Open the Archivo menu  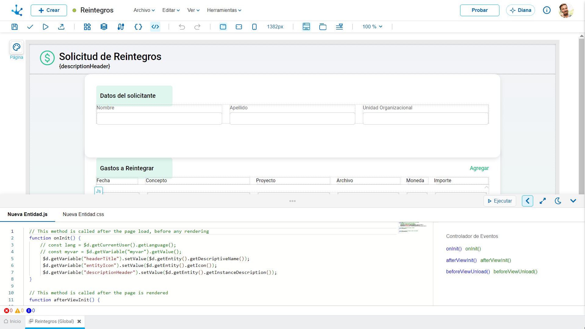click(144, 10)
